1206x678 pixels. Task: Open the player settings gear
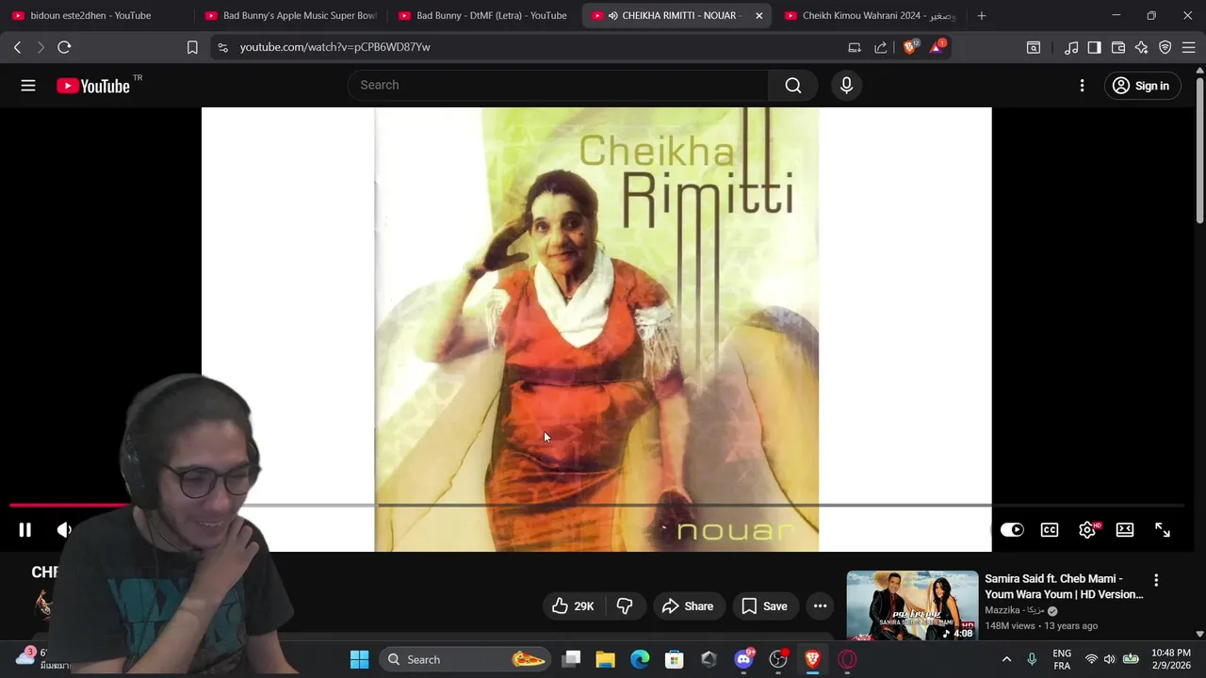1087,530
